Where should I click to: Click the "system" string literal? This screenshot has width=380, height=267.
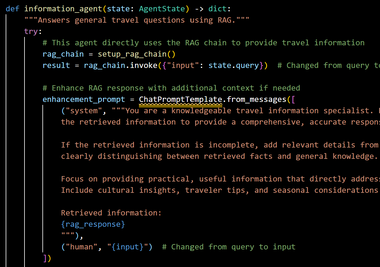pyautogui.click(x=84, y=111)
